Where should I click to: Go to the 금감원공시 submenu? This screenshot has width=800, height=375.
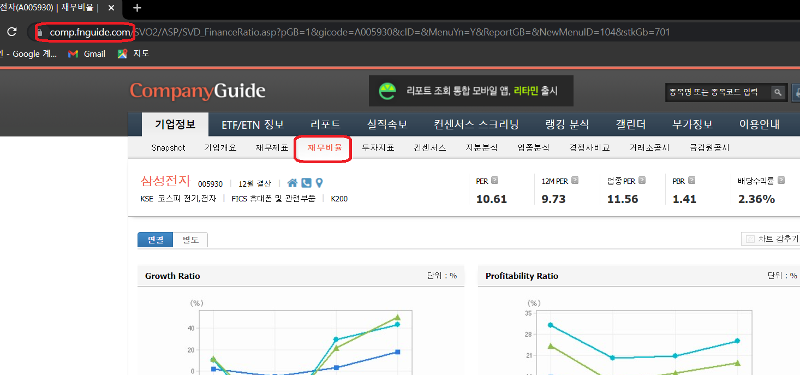coord(709,148)
